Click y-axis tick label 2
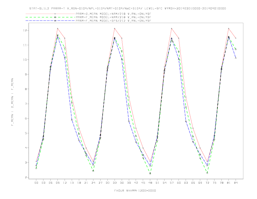Screen dimensions: 257x199 click(x=26, y=177)
